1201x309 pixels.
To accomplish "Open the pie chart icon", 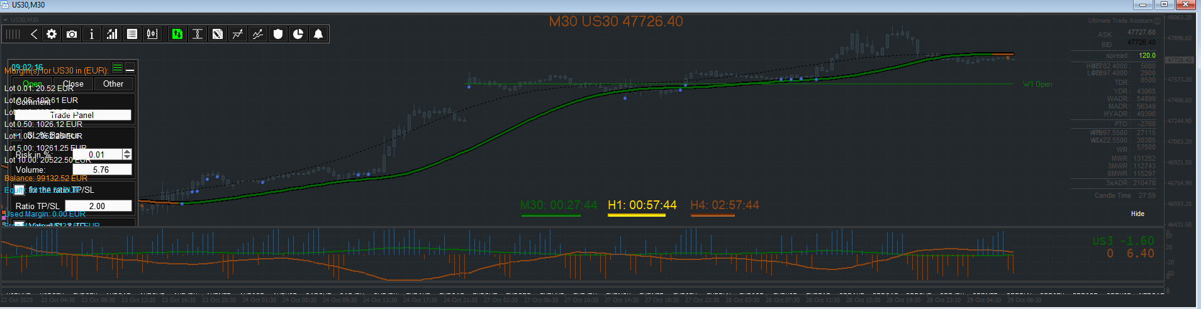I will tap(298, 34).
